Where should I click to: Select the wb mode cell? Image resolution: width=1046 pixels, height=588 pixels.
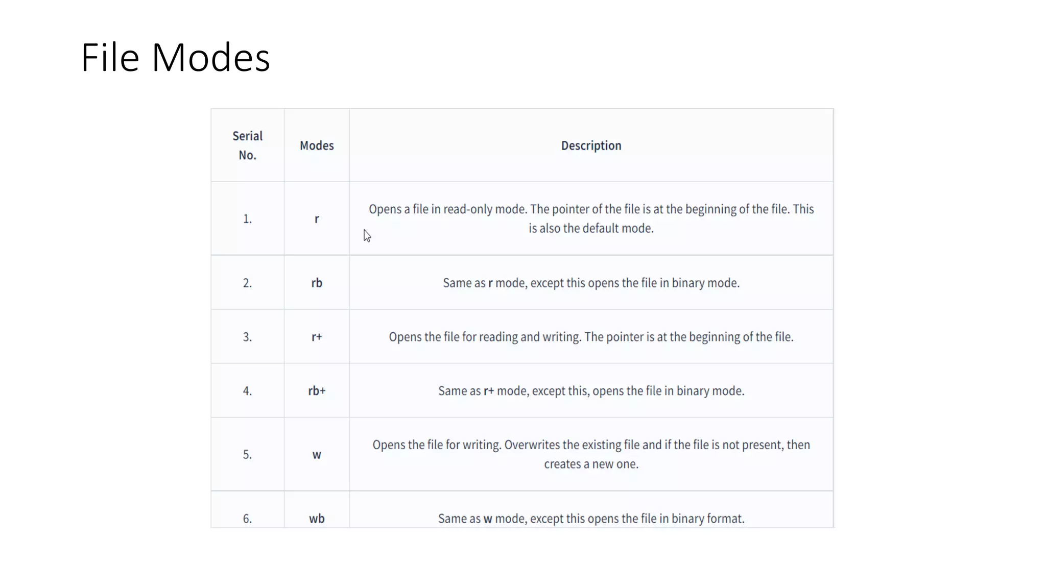(x=317, y=519)
